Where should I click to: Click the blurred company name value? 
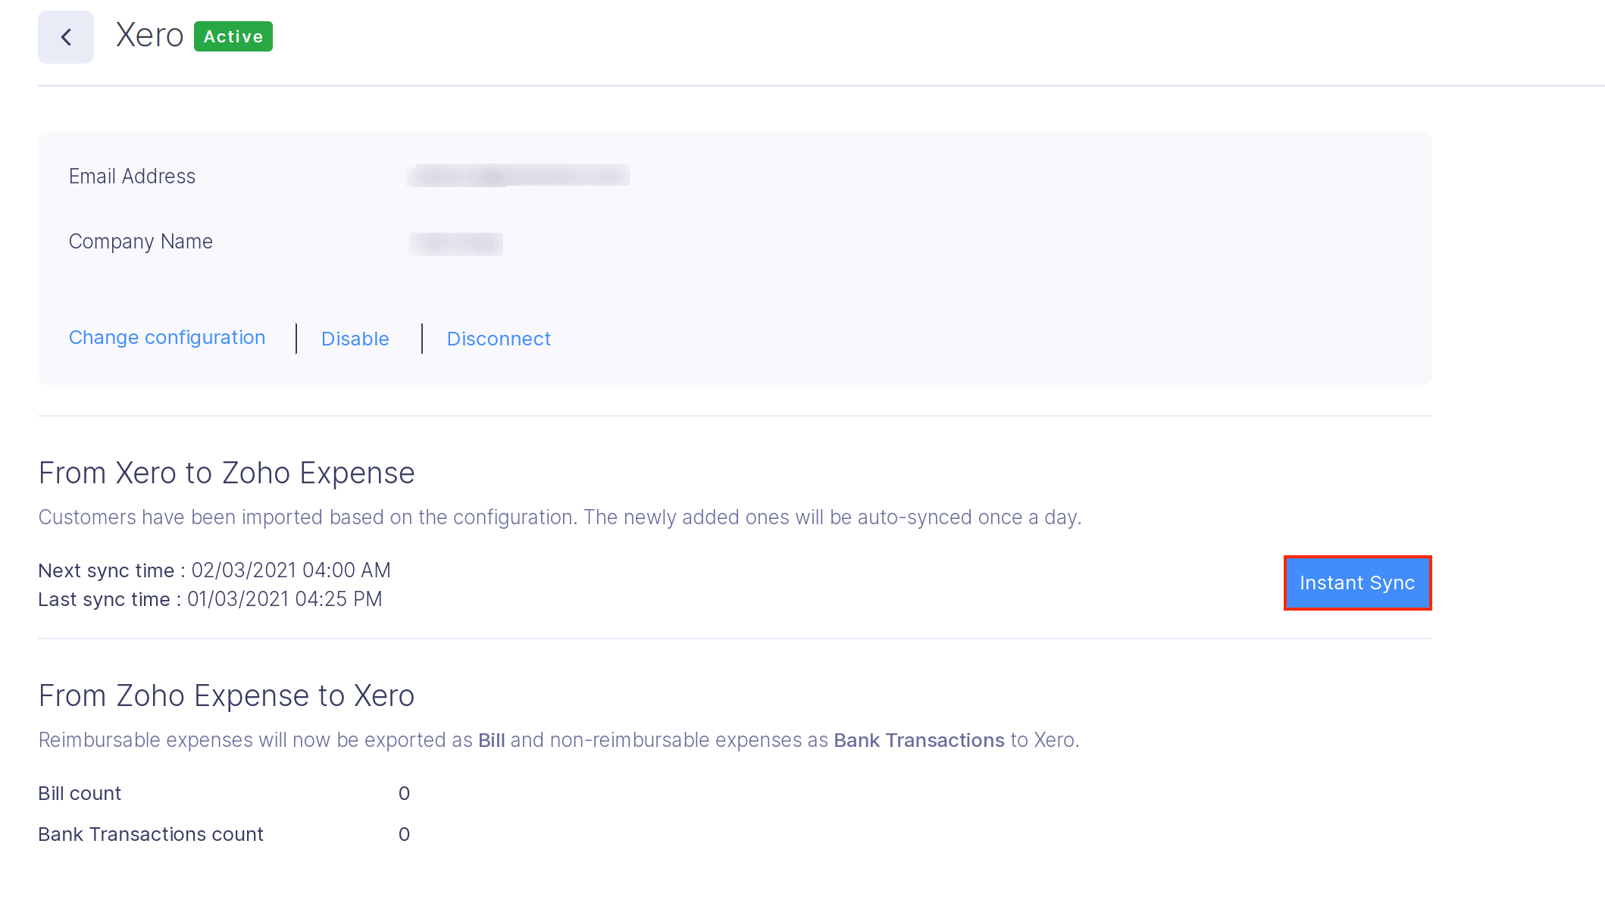(x=456, y=243)
